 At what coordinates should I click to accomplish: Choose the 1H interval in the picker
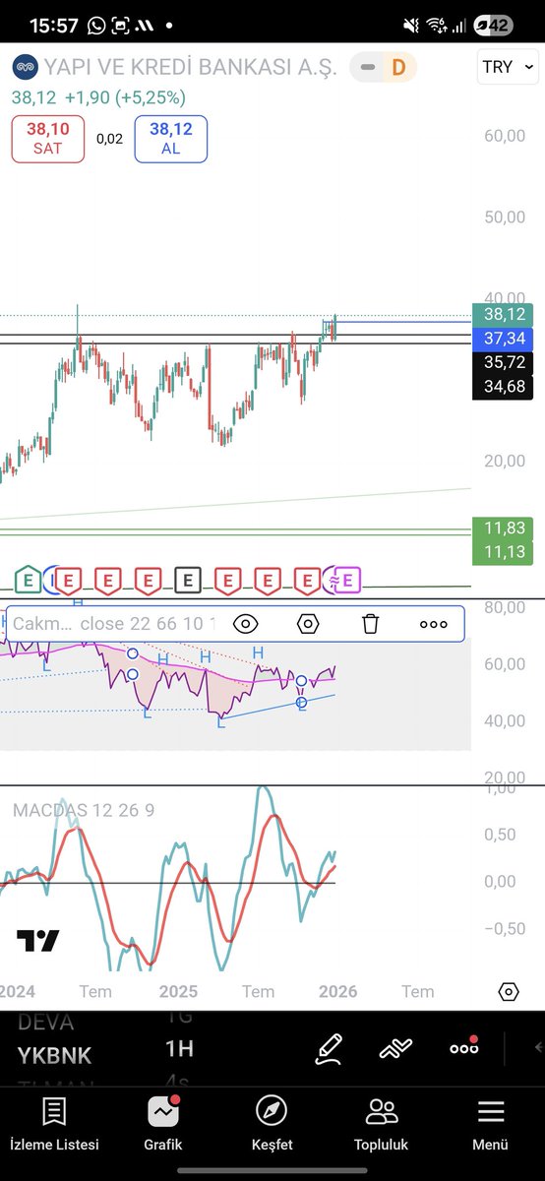point(179,1049)
